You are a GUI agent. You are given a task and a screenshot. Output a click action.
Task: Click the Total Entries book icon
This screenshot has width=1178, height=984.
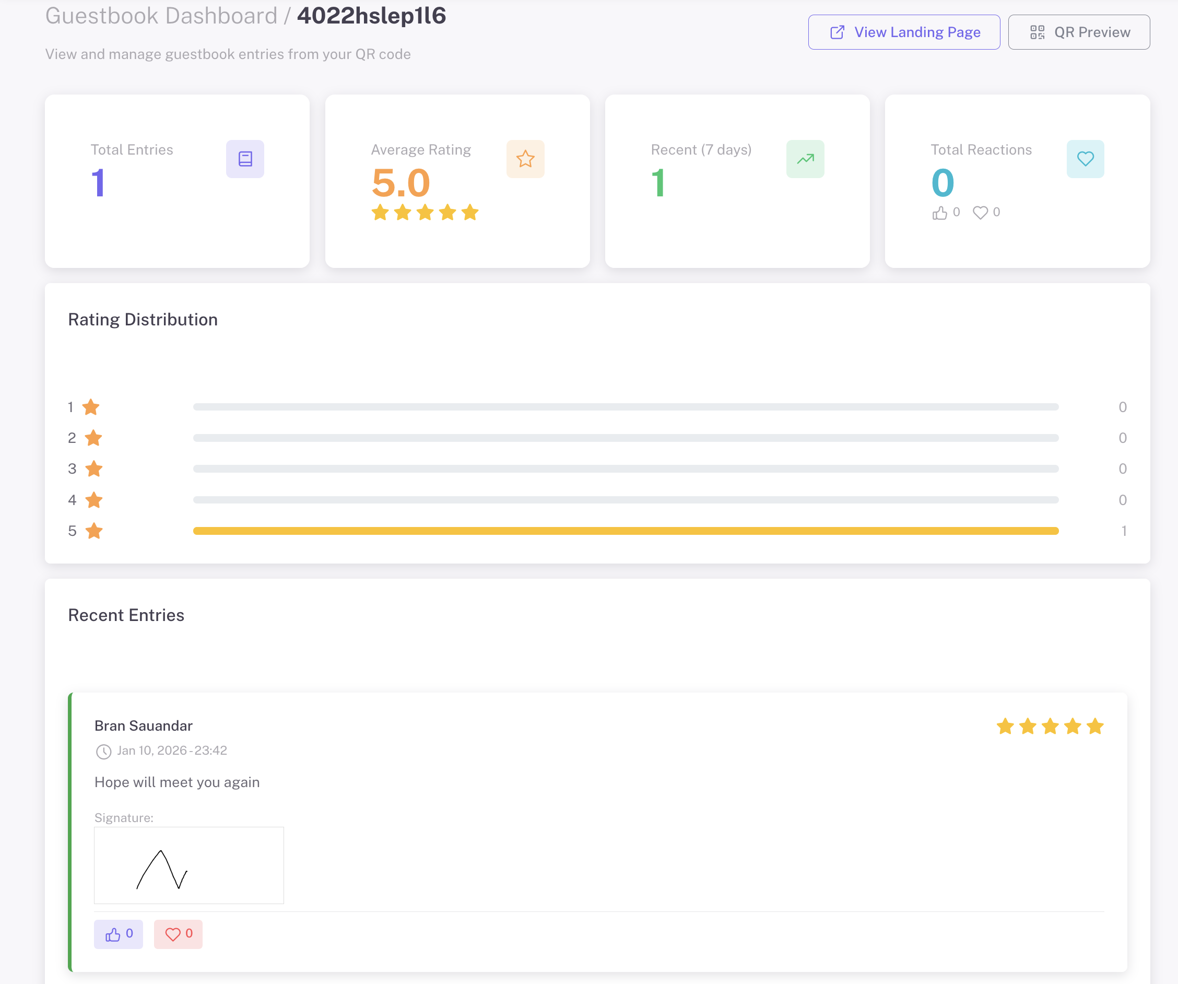(x=245, y=159)
